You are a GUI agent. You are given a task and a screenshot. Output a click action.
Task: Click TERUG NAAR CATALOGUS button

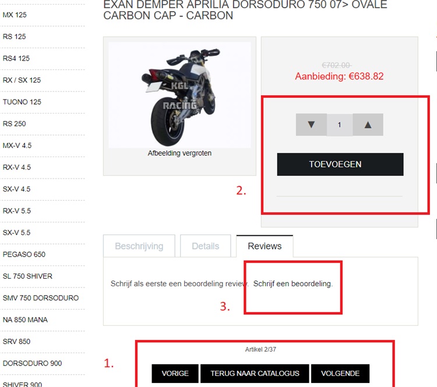(x=255, y=374)
